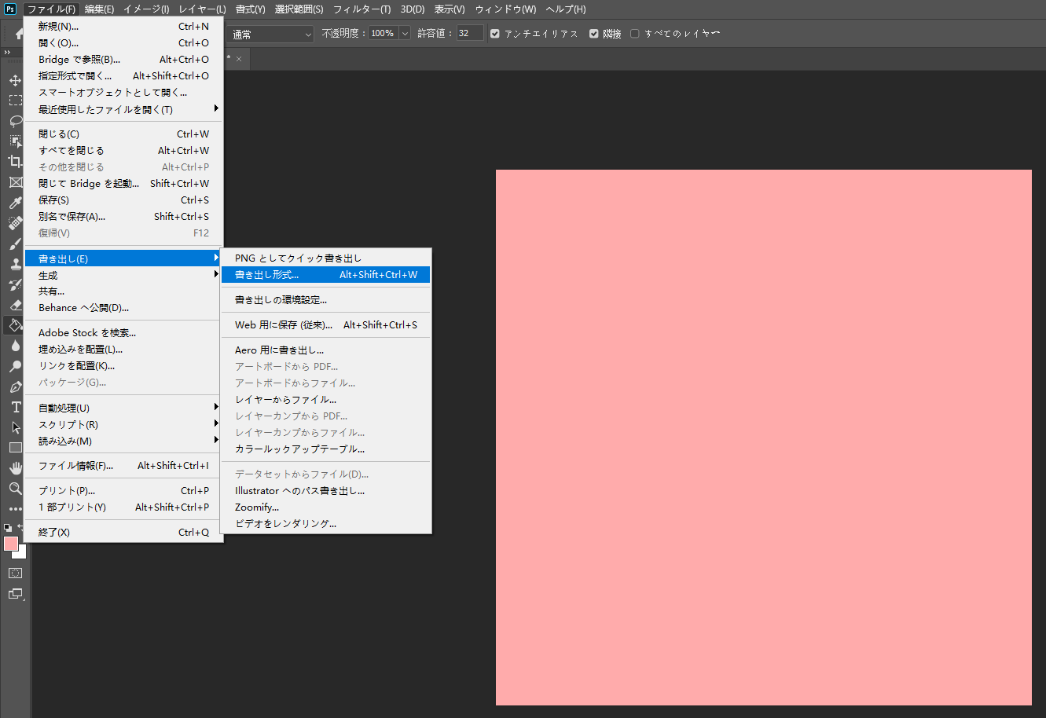Screen dimensions: 1046x718
Task: Open the 通常 blend mode dropdown
Action: click(x=270, y=34)
